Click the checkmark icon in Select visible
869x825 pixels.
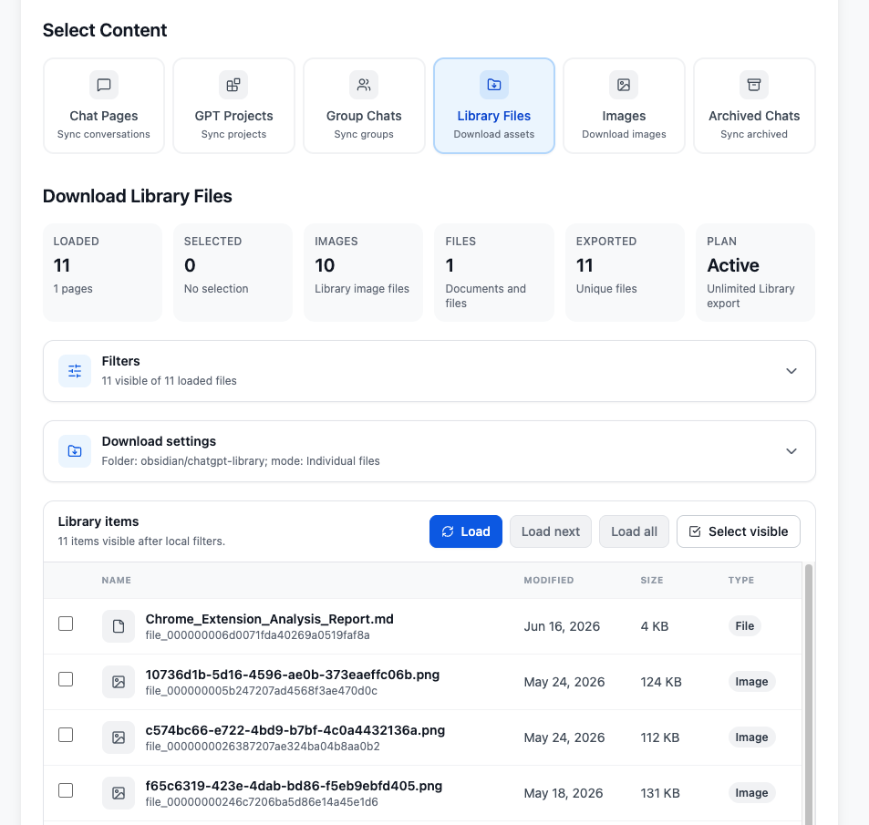(x=695, y=531)
